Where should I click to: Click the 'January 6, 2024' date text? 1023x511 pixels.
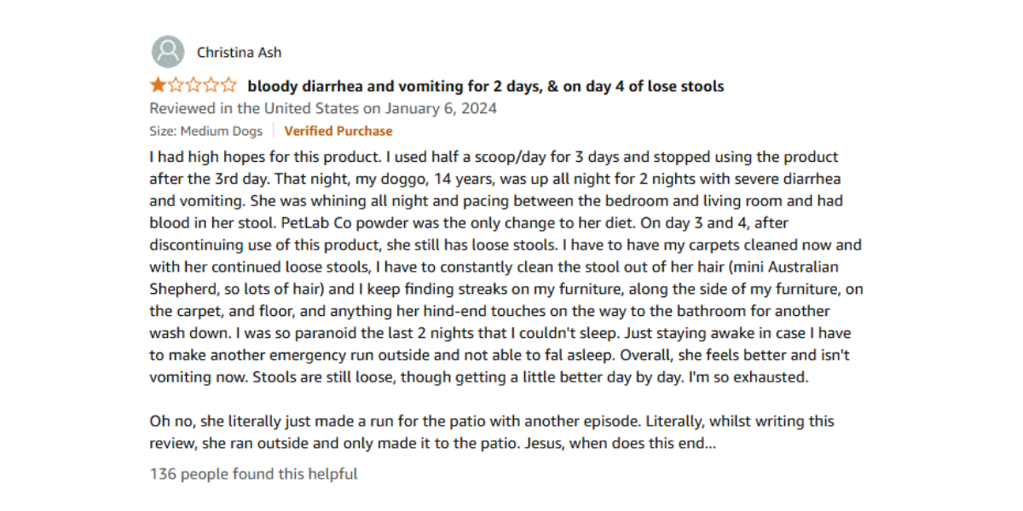440,108
